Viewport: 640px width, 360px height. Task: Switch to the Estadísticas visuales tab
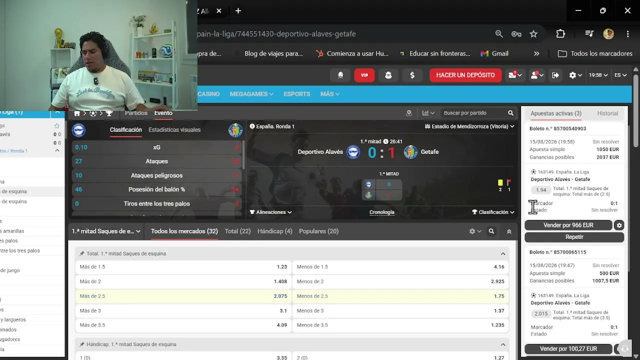point(174,130)
